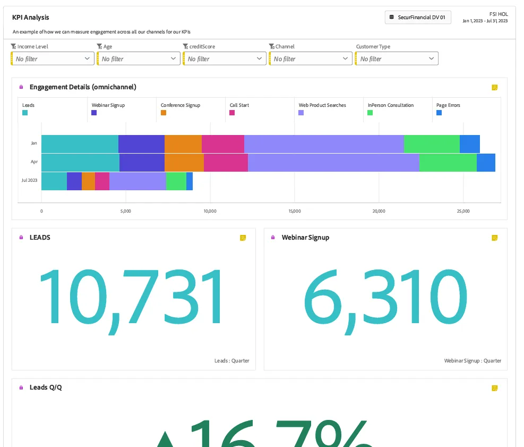Open the note icon on Webinar Signup panel
This screenshot has height=447, width=524.
[495, 238]
